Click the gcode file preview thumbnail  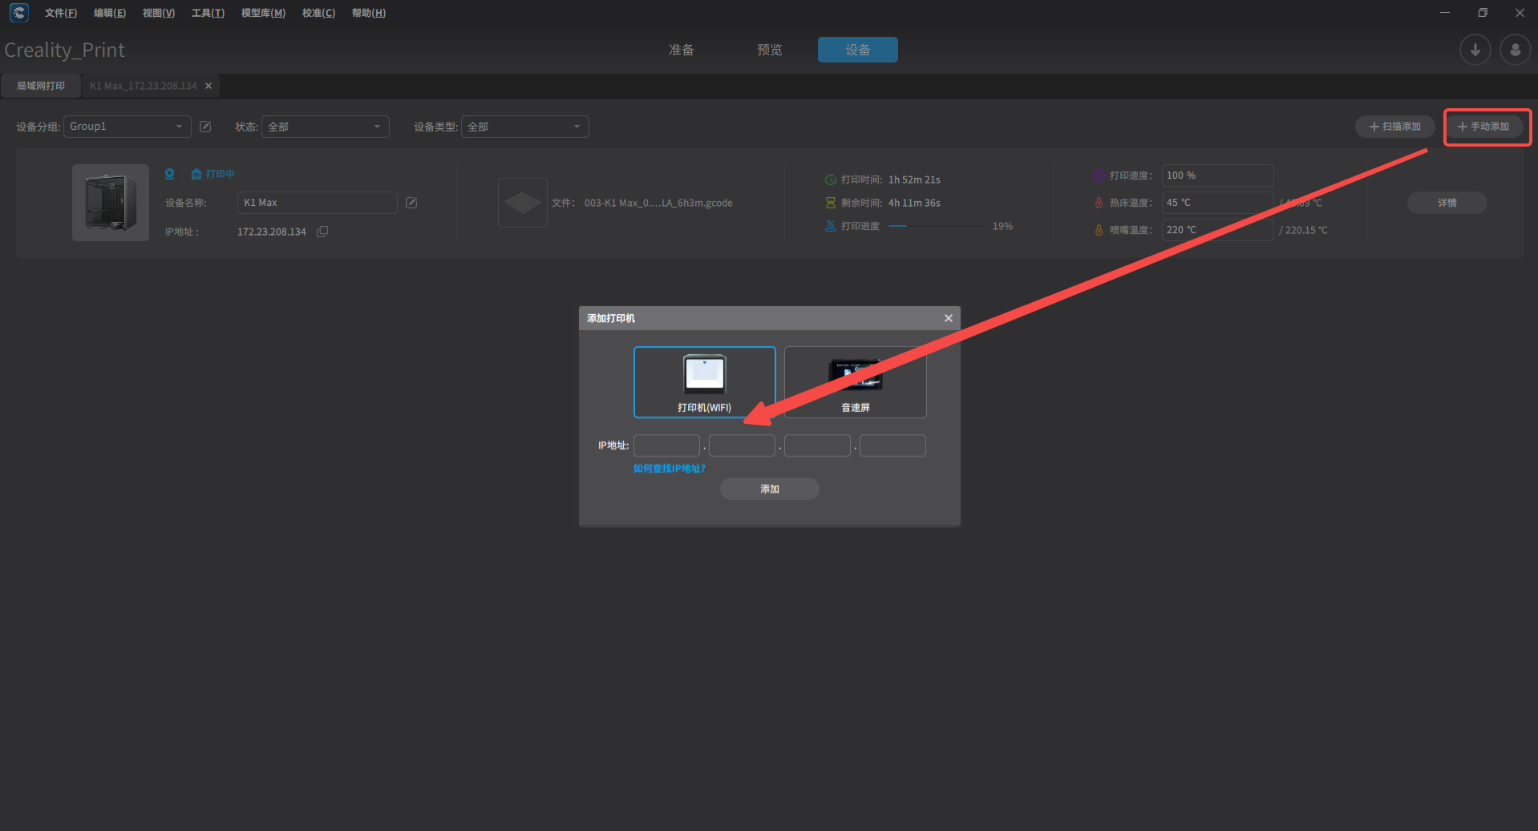point(523,203)
